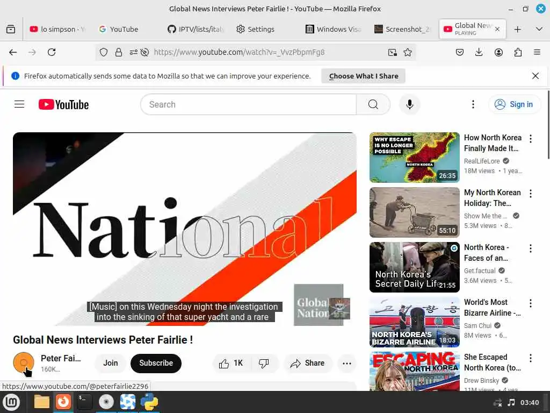Close the Global News playing tab
This screenshot has height=413, width=550.
coord(497,29)
